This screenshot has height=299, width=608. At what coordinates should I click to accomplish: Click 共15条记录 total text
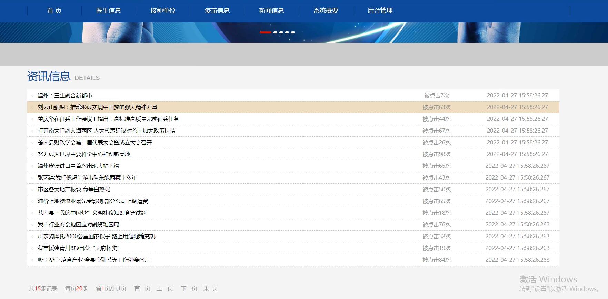43,288
